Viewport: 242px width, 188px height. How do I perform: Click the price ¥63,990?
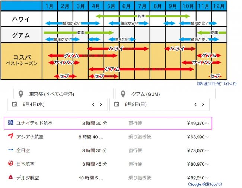[x=198, y=137]
